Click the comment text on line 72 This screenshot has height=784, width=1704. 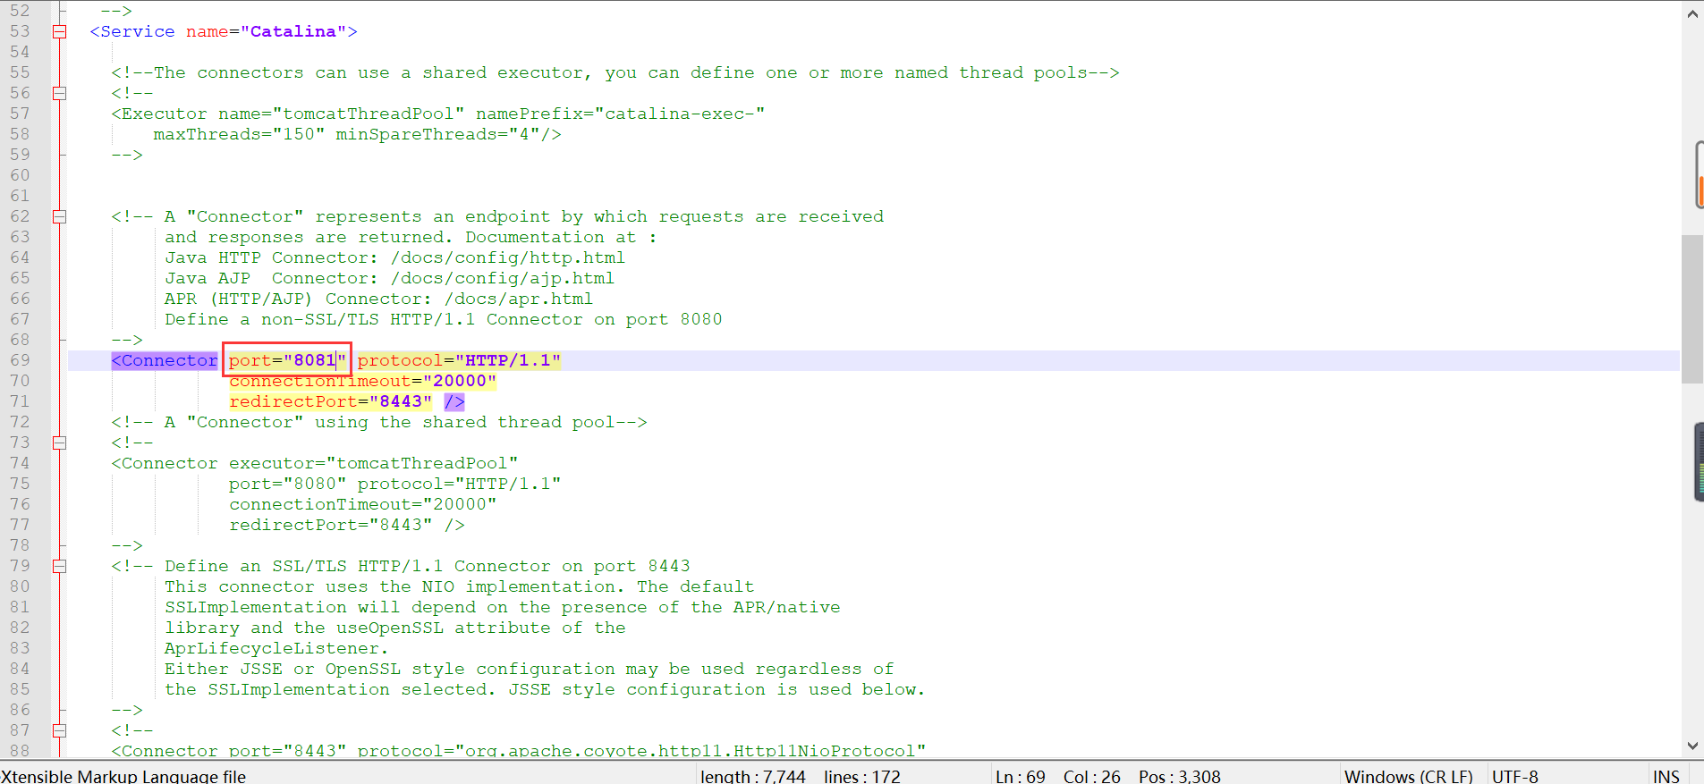pyautogui.click(x=378, y=422)
